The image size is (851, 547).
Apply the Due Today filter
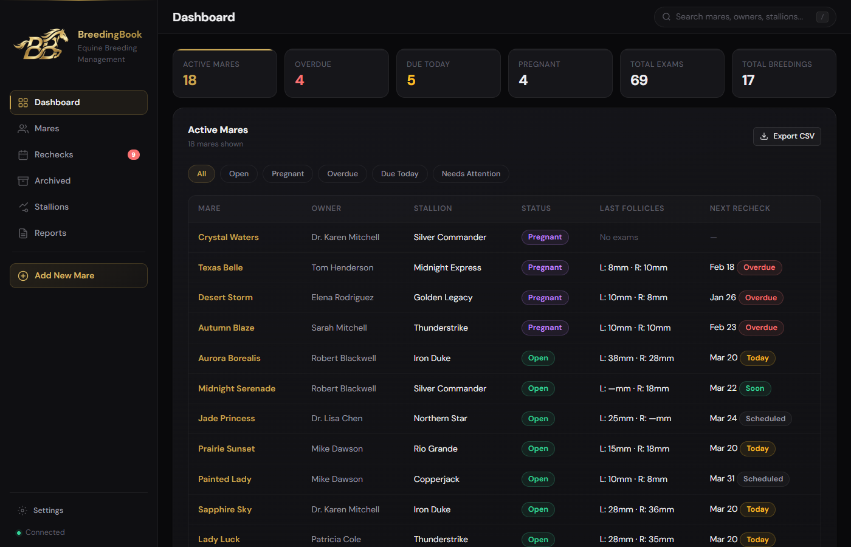tap(400, 174)
